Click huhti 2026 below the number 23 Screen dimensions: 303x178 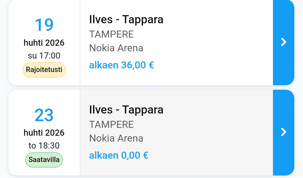click(44, 133)
